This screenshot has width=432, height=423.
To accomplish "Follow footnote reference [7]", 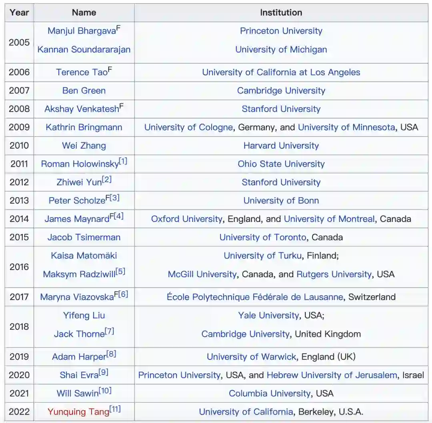I will (109, 331).
